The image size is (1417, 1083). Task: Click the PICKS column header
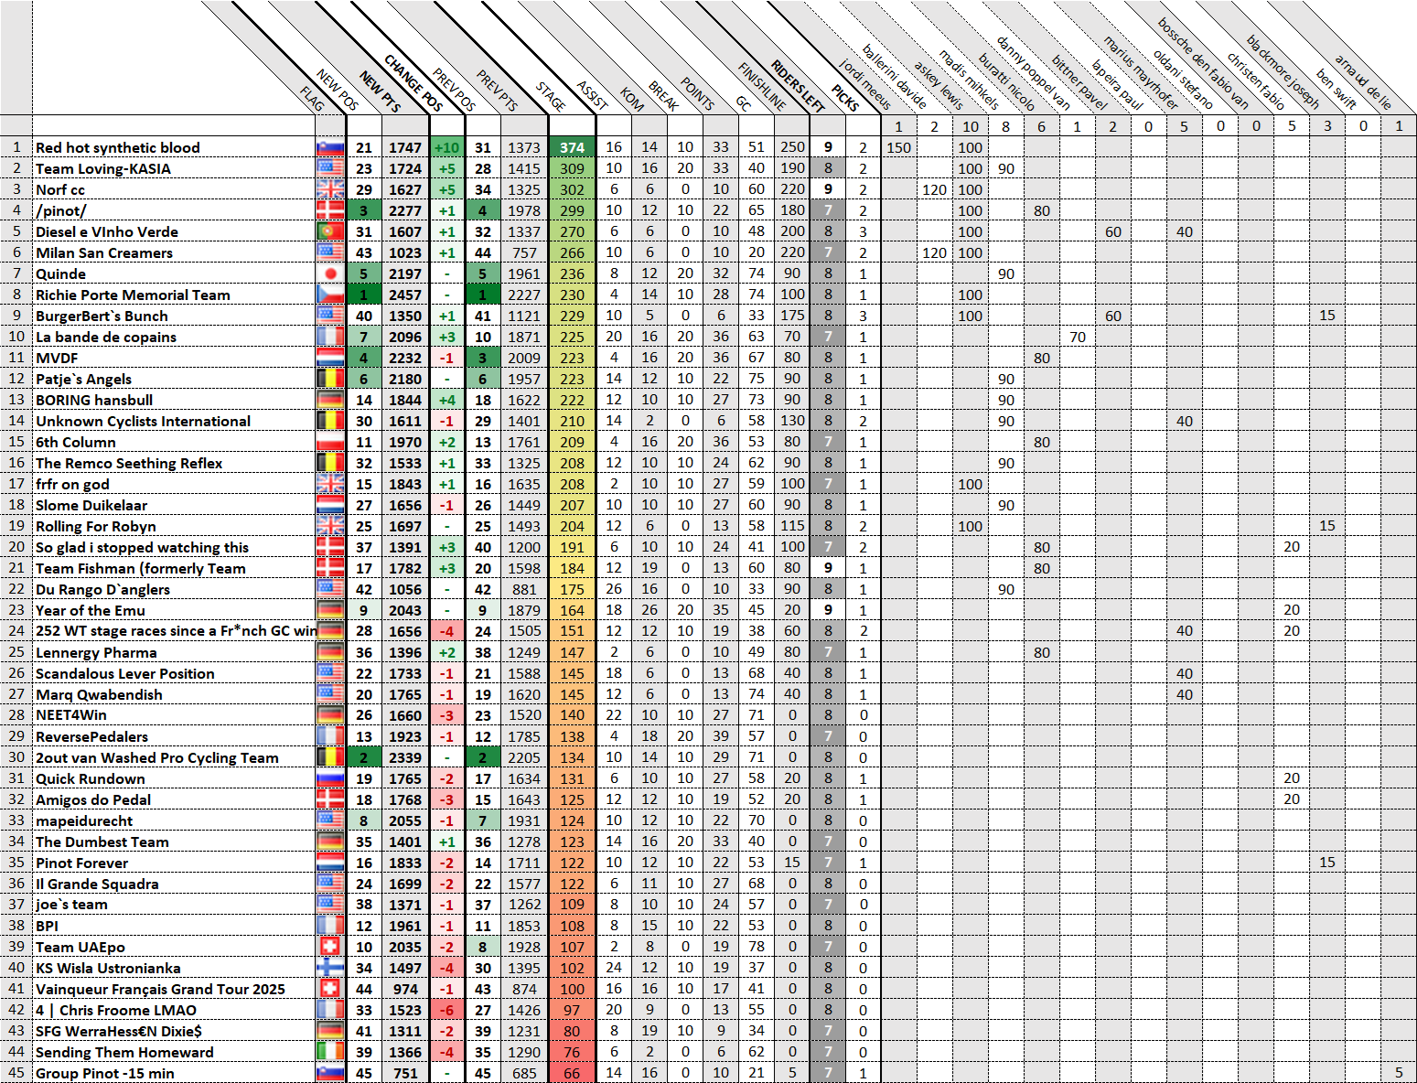tap(844, 98)
